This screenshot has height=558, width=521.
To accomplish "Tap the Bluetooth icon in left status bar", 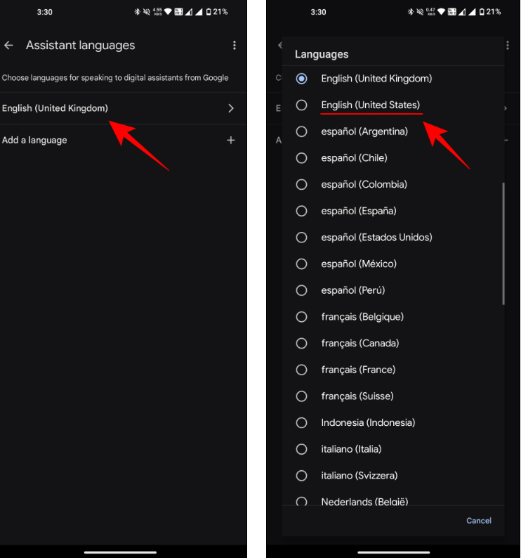I will click(x=137, y=12).
